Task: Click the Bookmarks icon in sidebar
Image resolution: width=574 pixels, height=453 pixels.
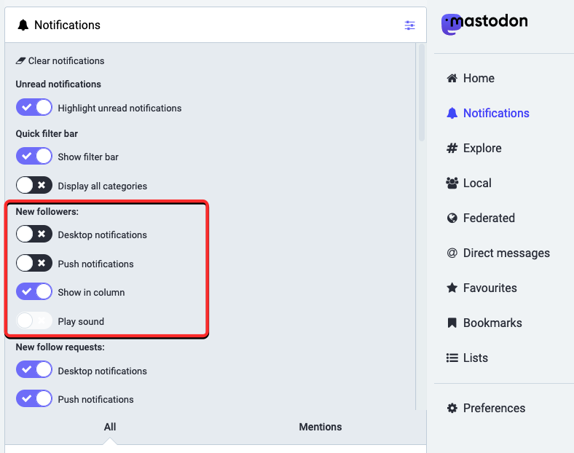Action: point(452,323)
